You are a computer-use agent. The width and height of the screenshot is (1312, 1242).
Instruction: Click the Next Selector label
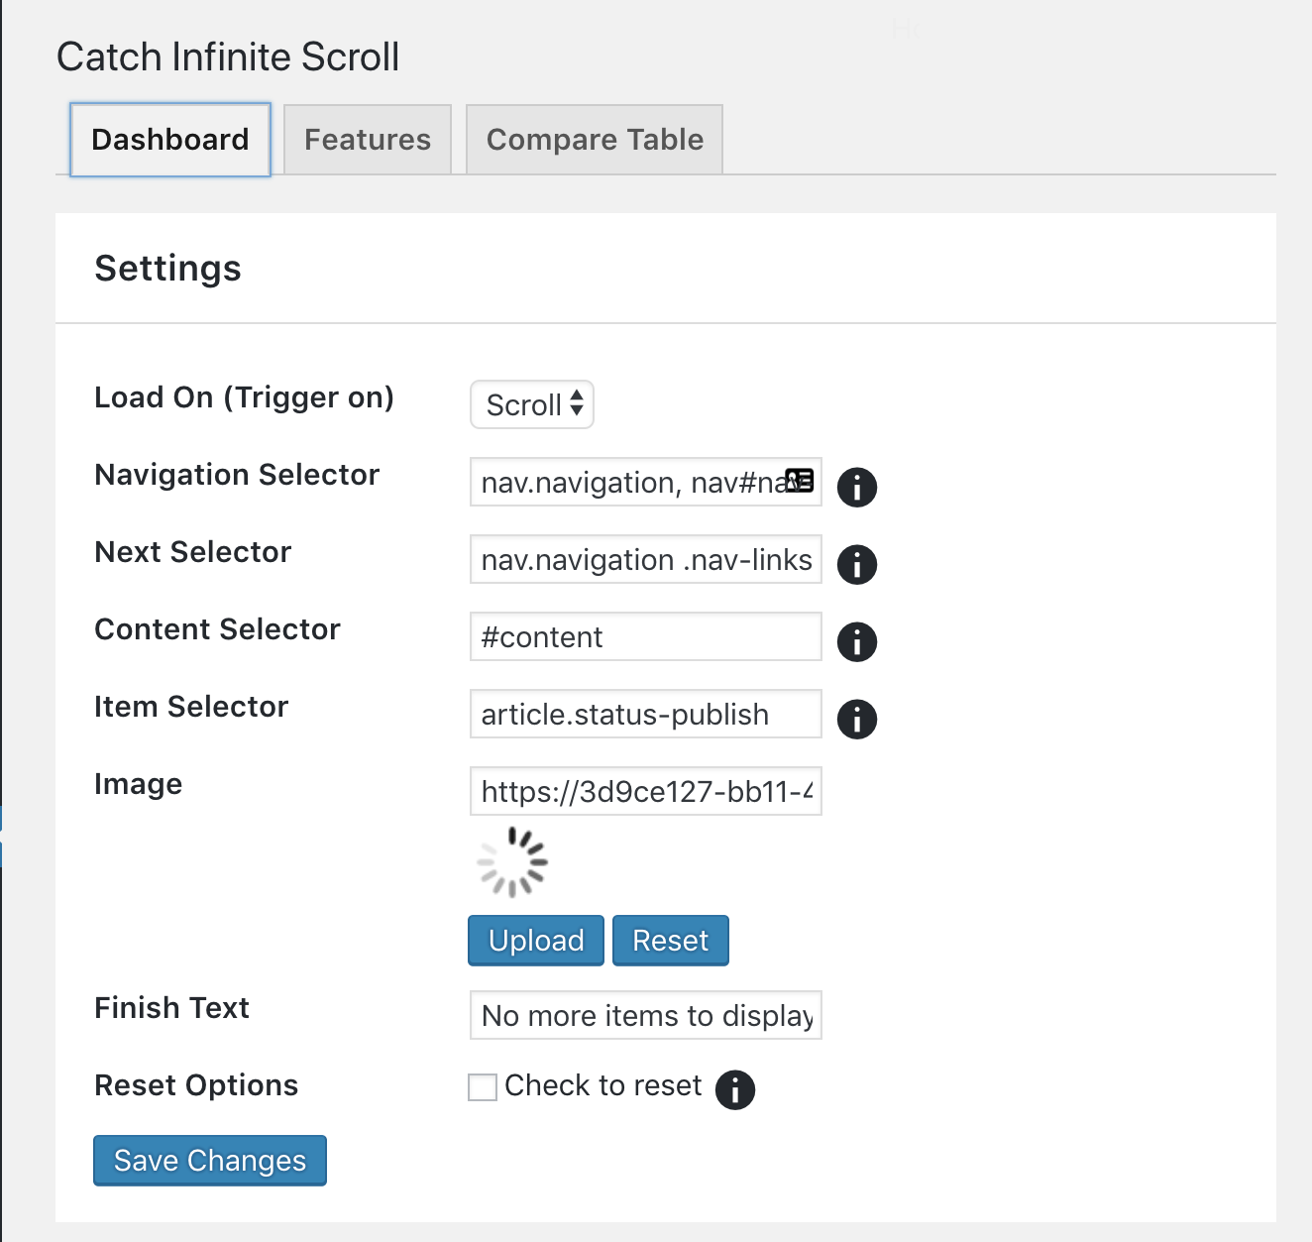click(193, 552)
